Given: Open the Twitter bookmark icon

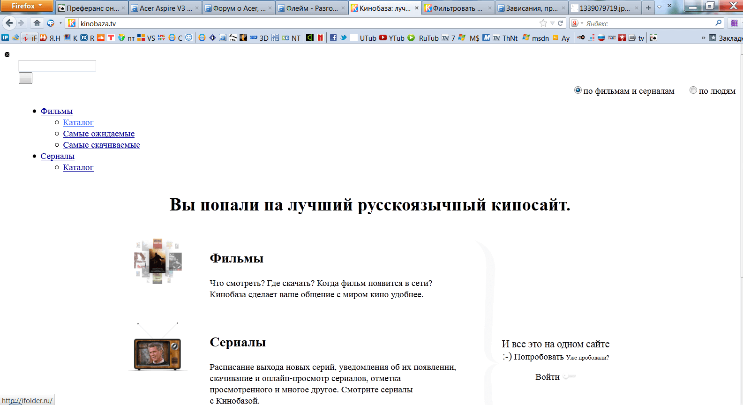Looking at the screenshot, I should (344, 38).
